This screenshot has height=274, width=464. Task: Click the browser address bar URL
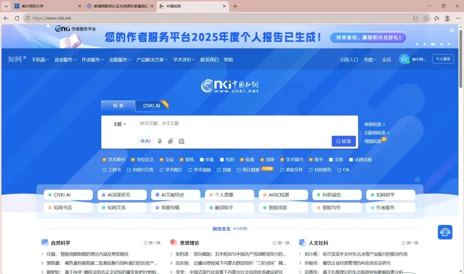point(52,18)
